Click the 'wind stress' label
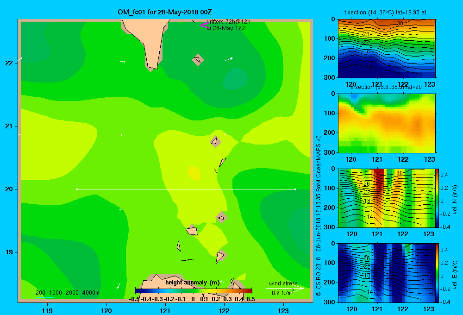This screenshot has height=315, width=463. pyautogui.click(x=283, y=283)
